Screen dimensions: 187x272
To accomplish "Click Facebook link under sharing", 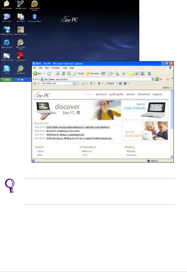I will [x=132, y=155].
